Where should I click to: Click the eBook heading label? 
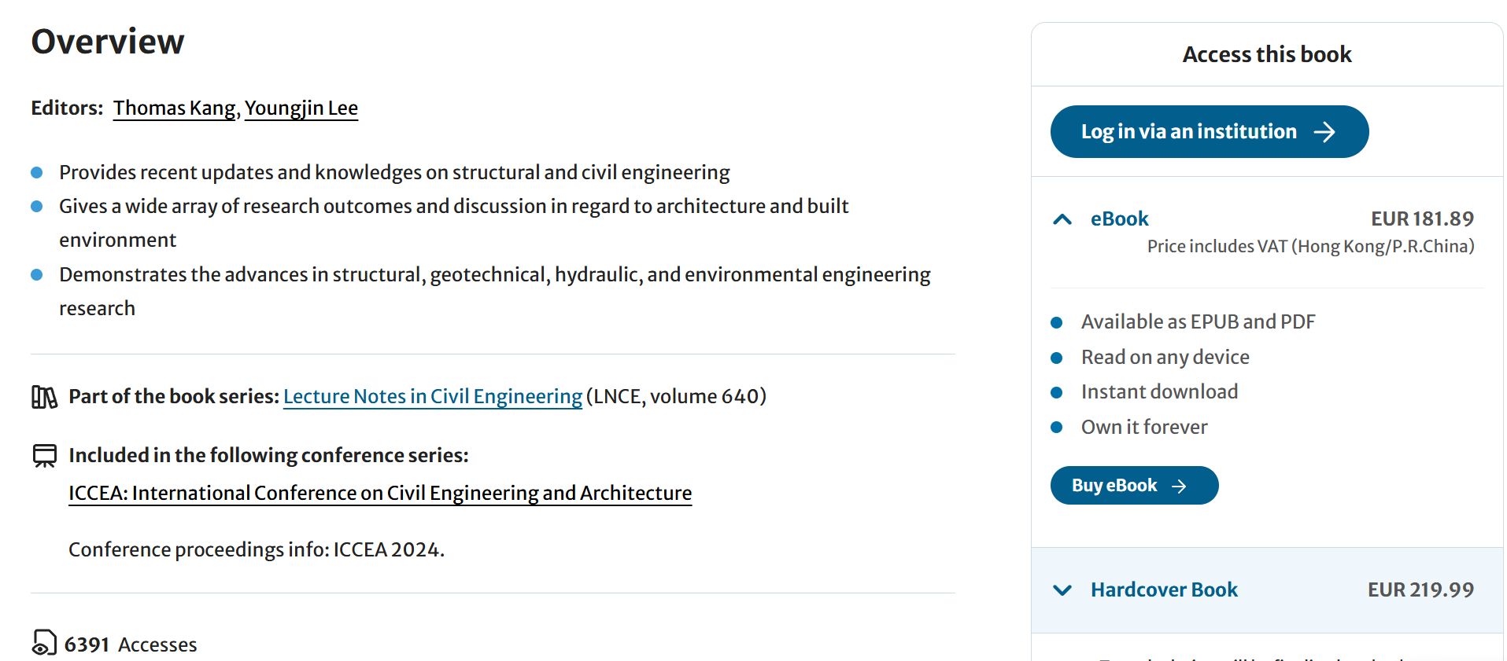1119,219
